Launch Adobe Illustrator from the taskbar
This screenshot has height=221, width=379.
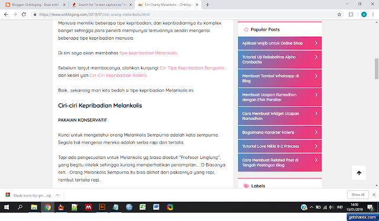[102, 207]
